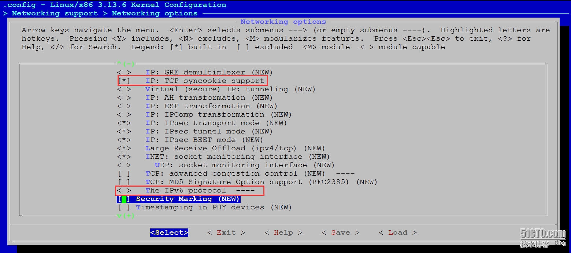The height and width of the screenshot is (253, 571).
Task: Click the < Load > button
Action: tap(398, 232)
